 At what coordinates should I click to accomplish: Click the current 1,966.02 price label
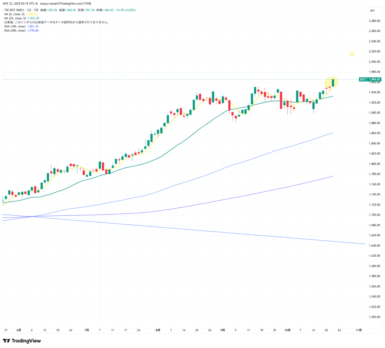point(375,80)
